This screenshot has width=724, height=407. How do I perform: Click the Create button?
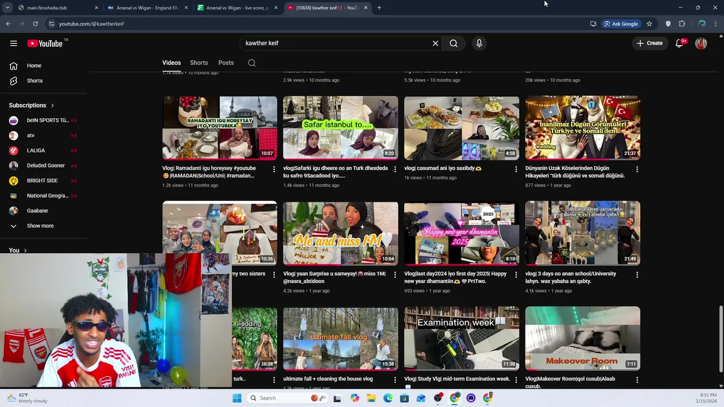(649, 44)
